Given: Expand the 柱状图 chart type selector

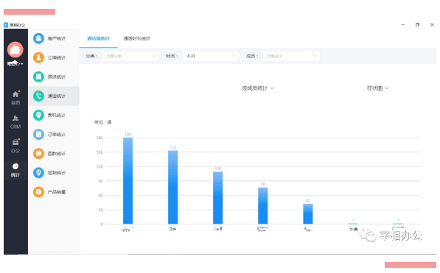Looking at the screenshot, I should pos(377,88).
